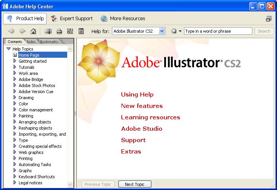This screenshot has height=190, width=277.
Task: Switch to the Contents tab
Action: click(x=15, y=41)
